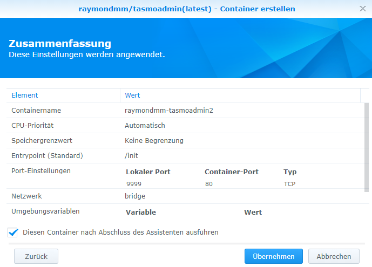372x267 pixels.
Task: Go back with the Zurück button
Action: [x=36, y=256]
